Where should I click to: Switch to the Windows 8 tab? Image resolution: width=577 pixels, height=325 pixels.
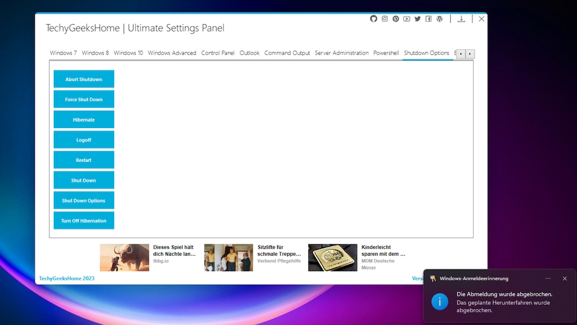[x=95, y=53]
